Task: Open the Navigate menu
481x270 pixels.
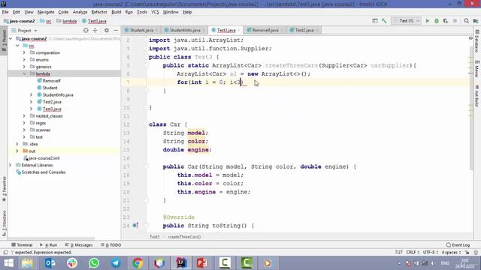Action: pyautogui.click(x=46, y=12)
